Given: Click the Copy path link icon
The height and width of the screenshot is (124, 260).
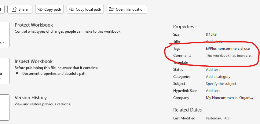Looking at the screenshot, I should coord(40,9).
